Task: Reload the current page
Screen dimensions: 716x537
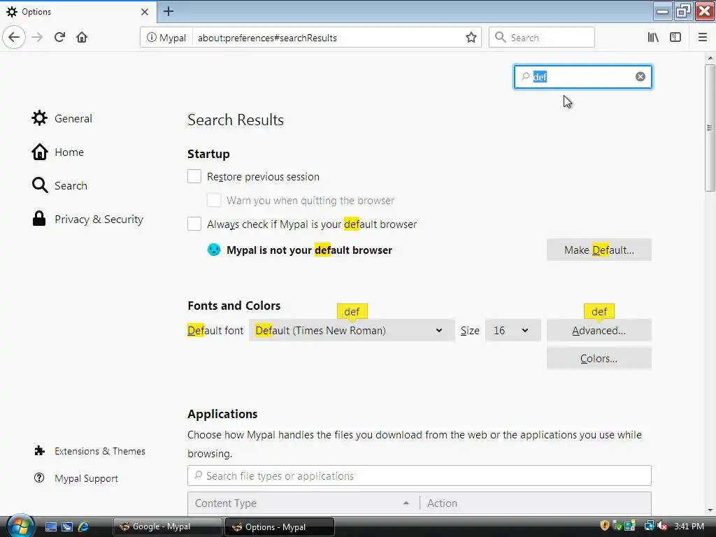Action: [x=60, y=37]
